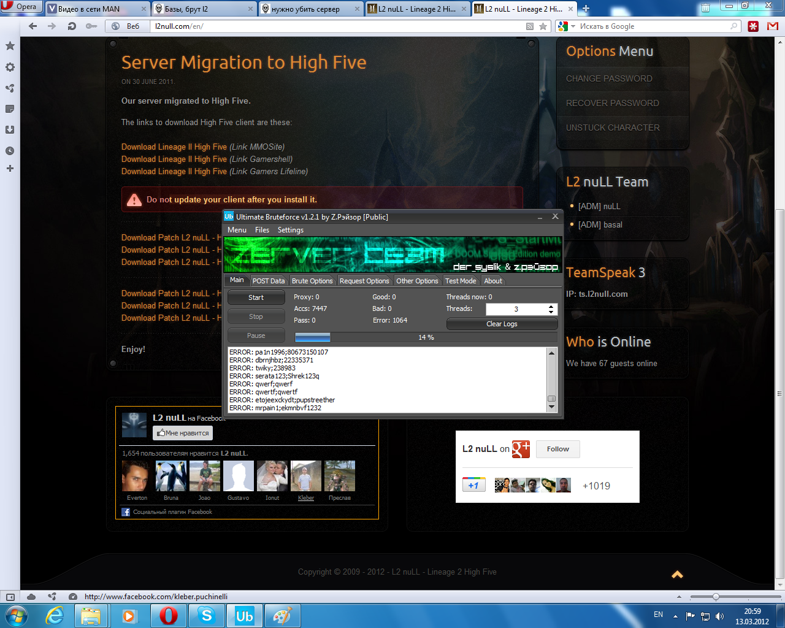Open Internet Explorer from the taskbar
Image resolution: width=785 pixels, height=628 pixels.
click(55, 616)
